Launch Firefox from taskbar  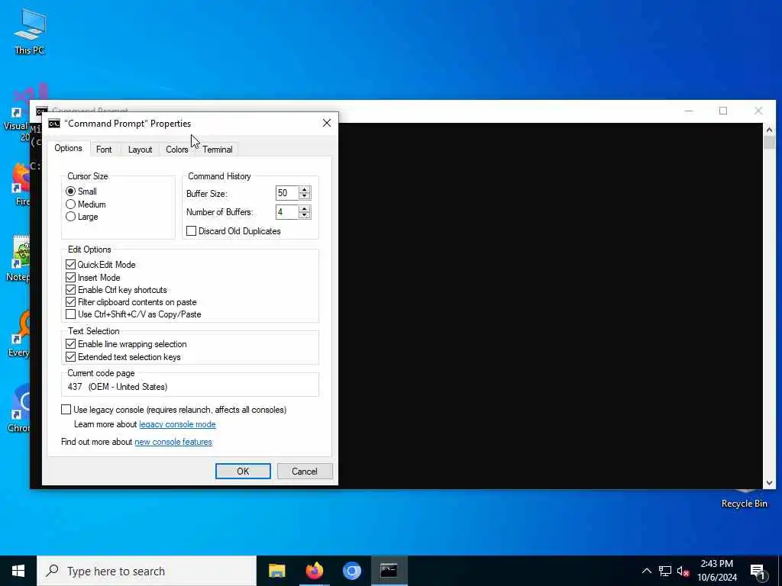[x=315, y=571]
